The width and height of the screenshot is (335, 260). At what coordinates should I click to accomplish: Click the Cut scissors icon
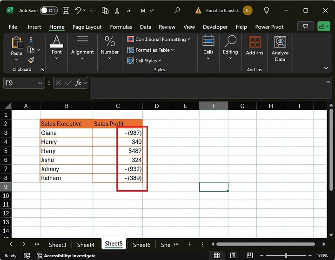coord(31,40)
